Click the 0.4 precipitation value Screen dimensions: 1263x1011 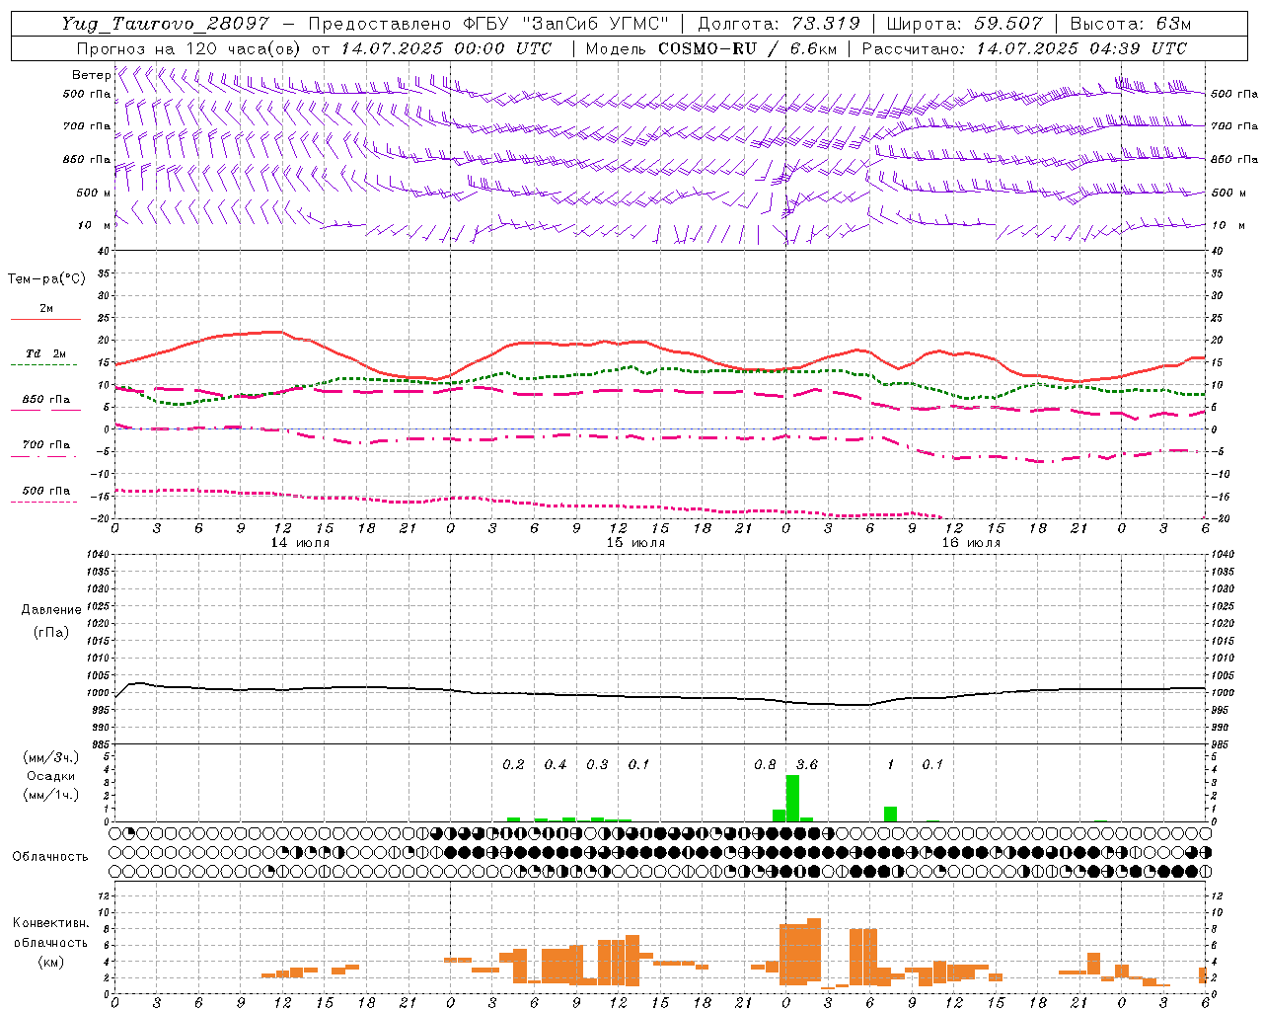[556, 765]
